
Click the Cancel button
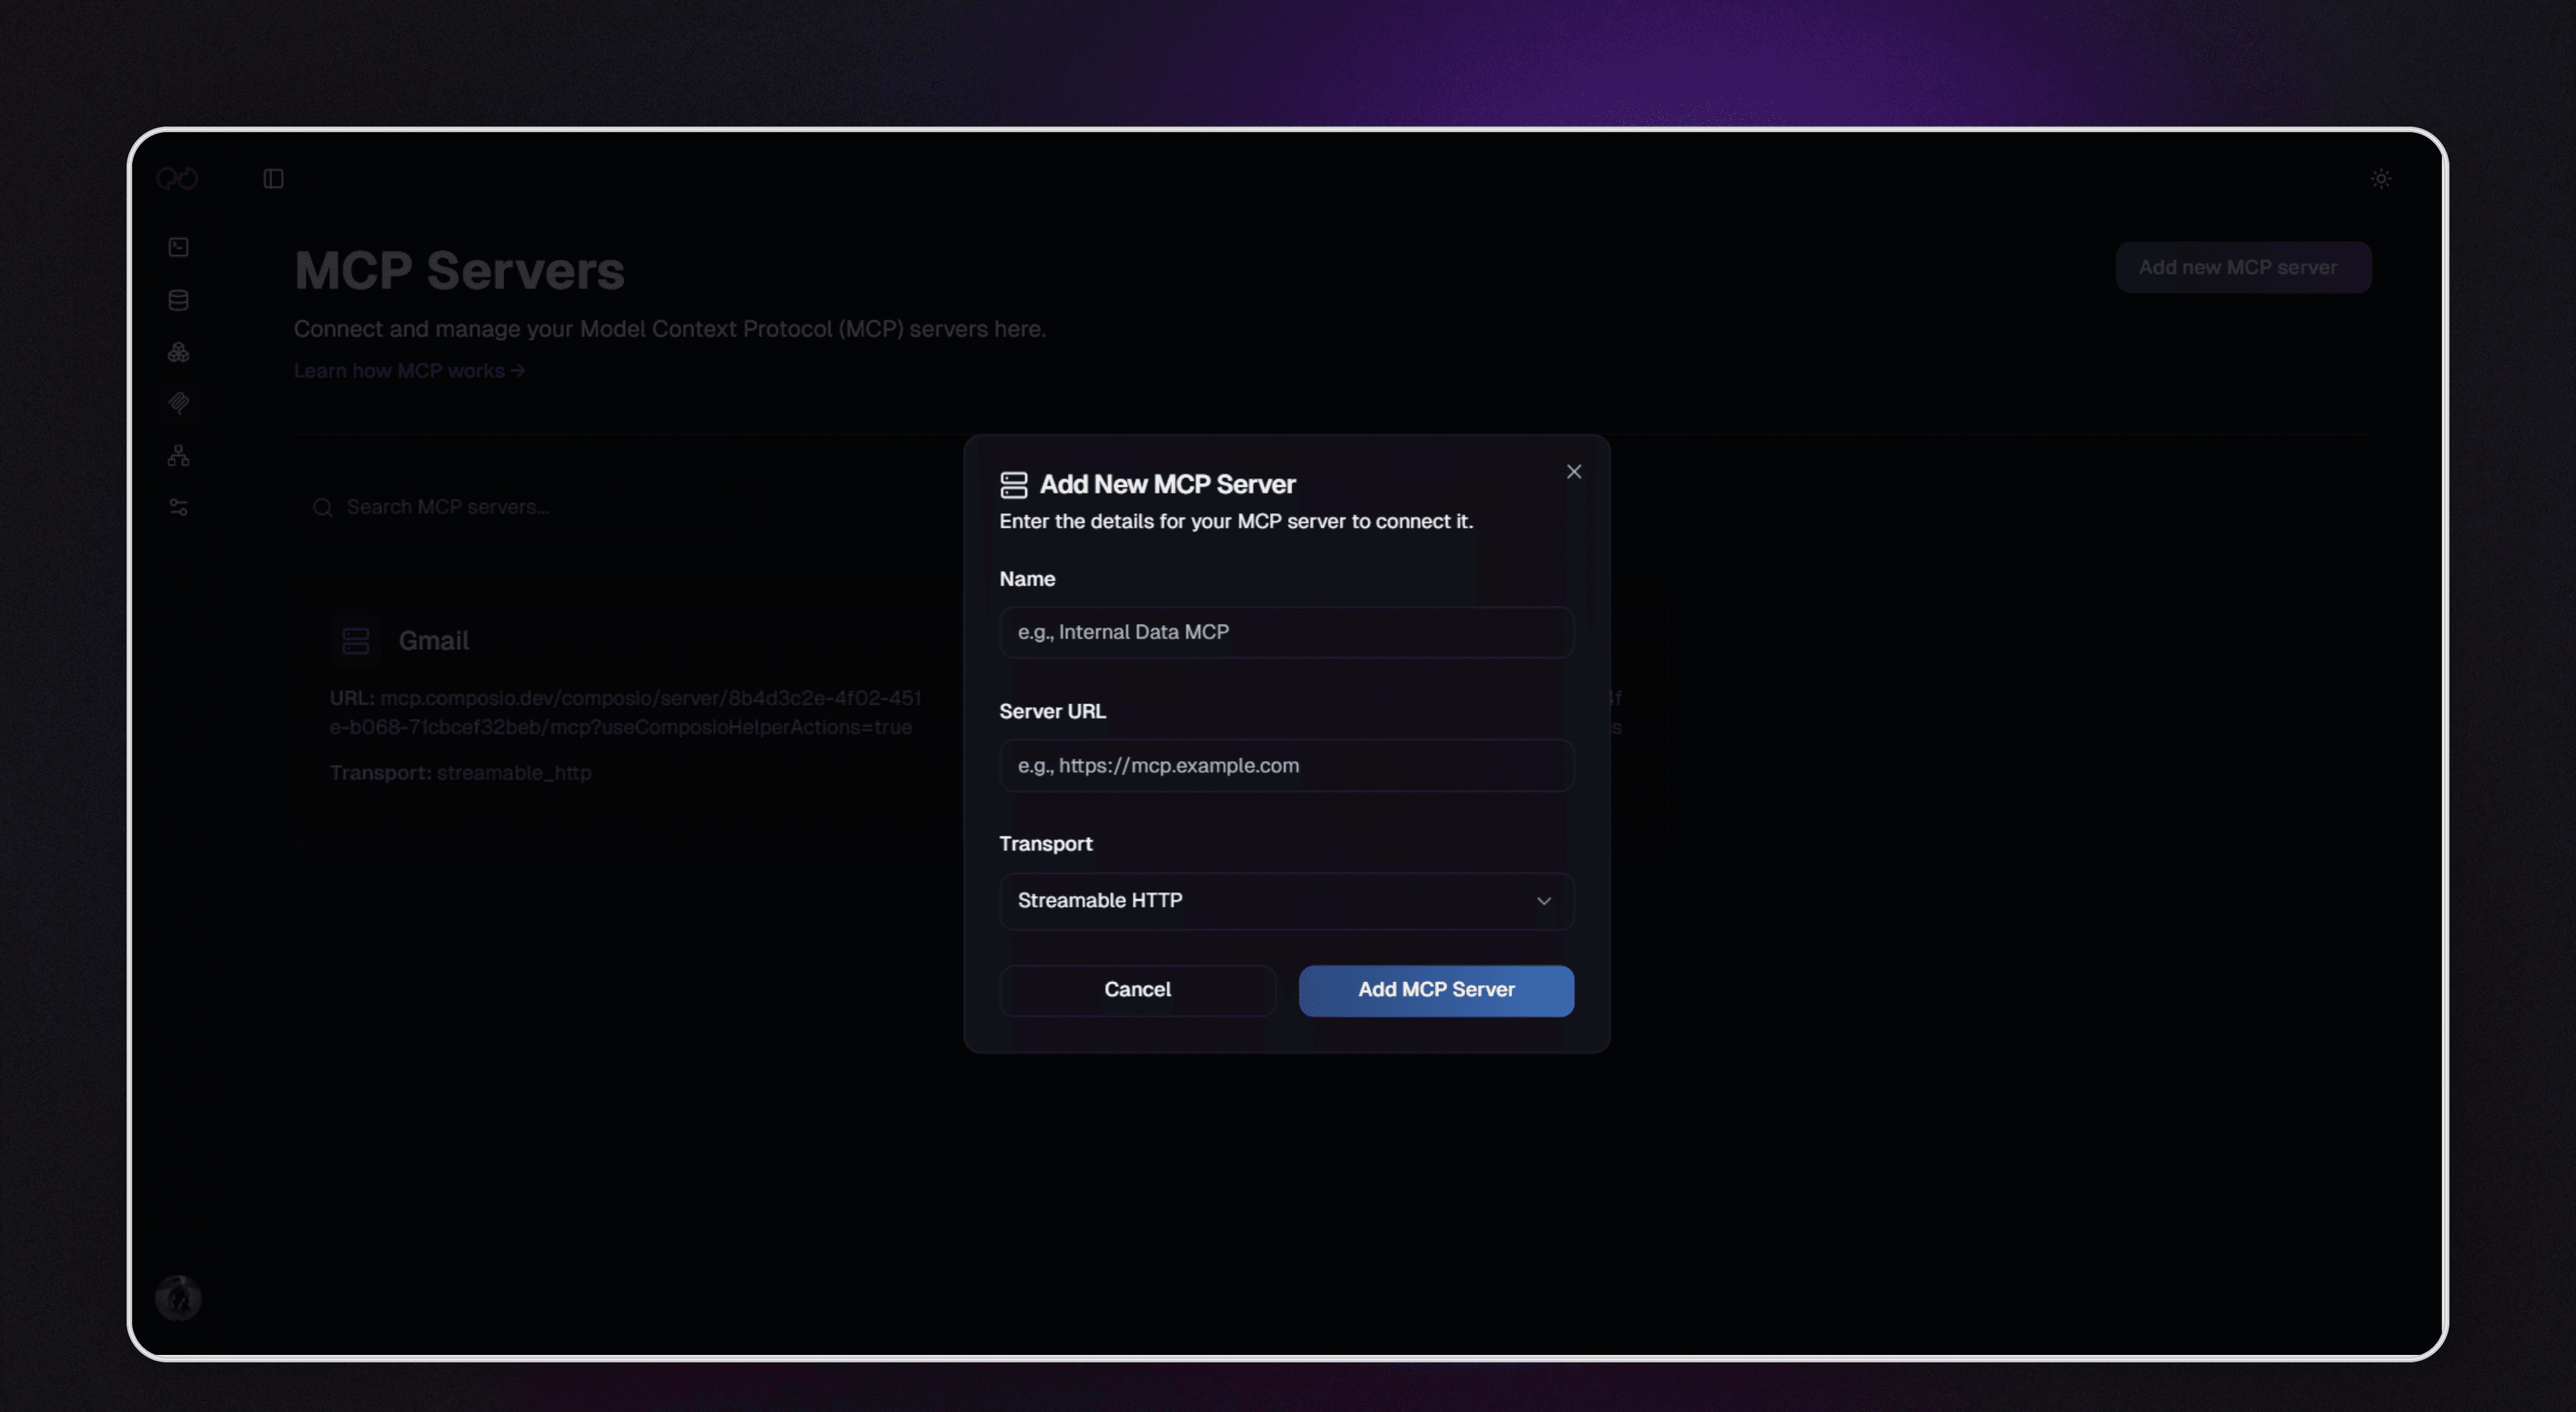pos(1137,990)
